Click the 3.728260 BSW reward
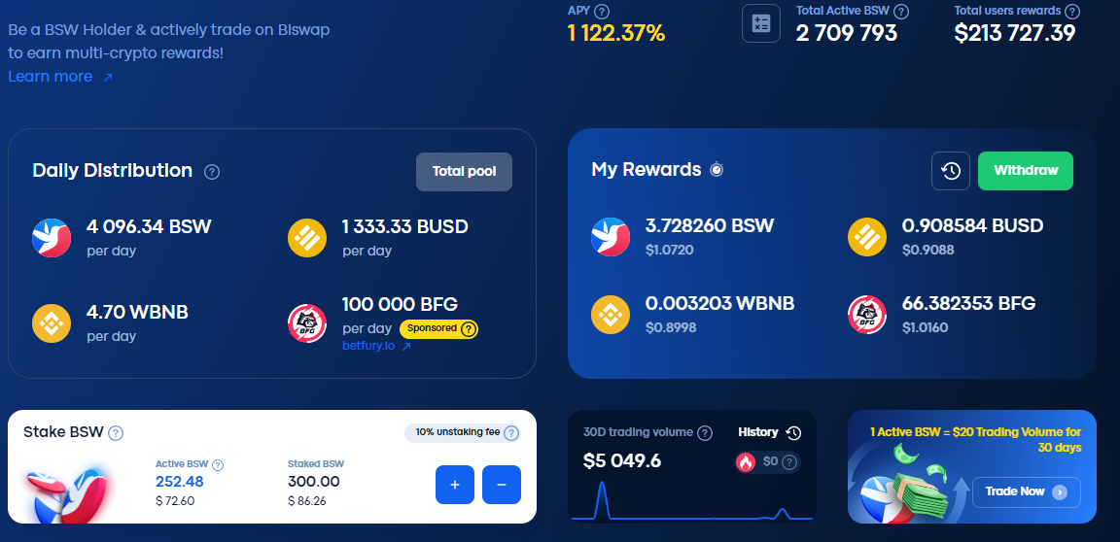The height and width of the screenshot is (542, 1120). click(710, 226)
